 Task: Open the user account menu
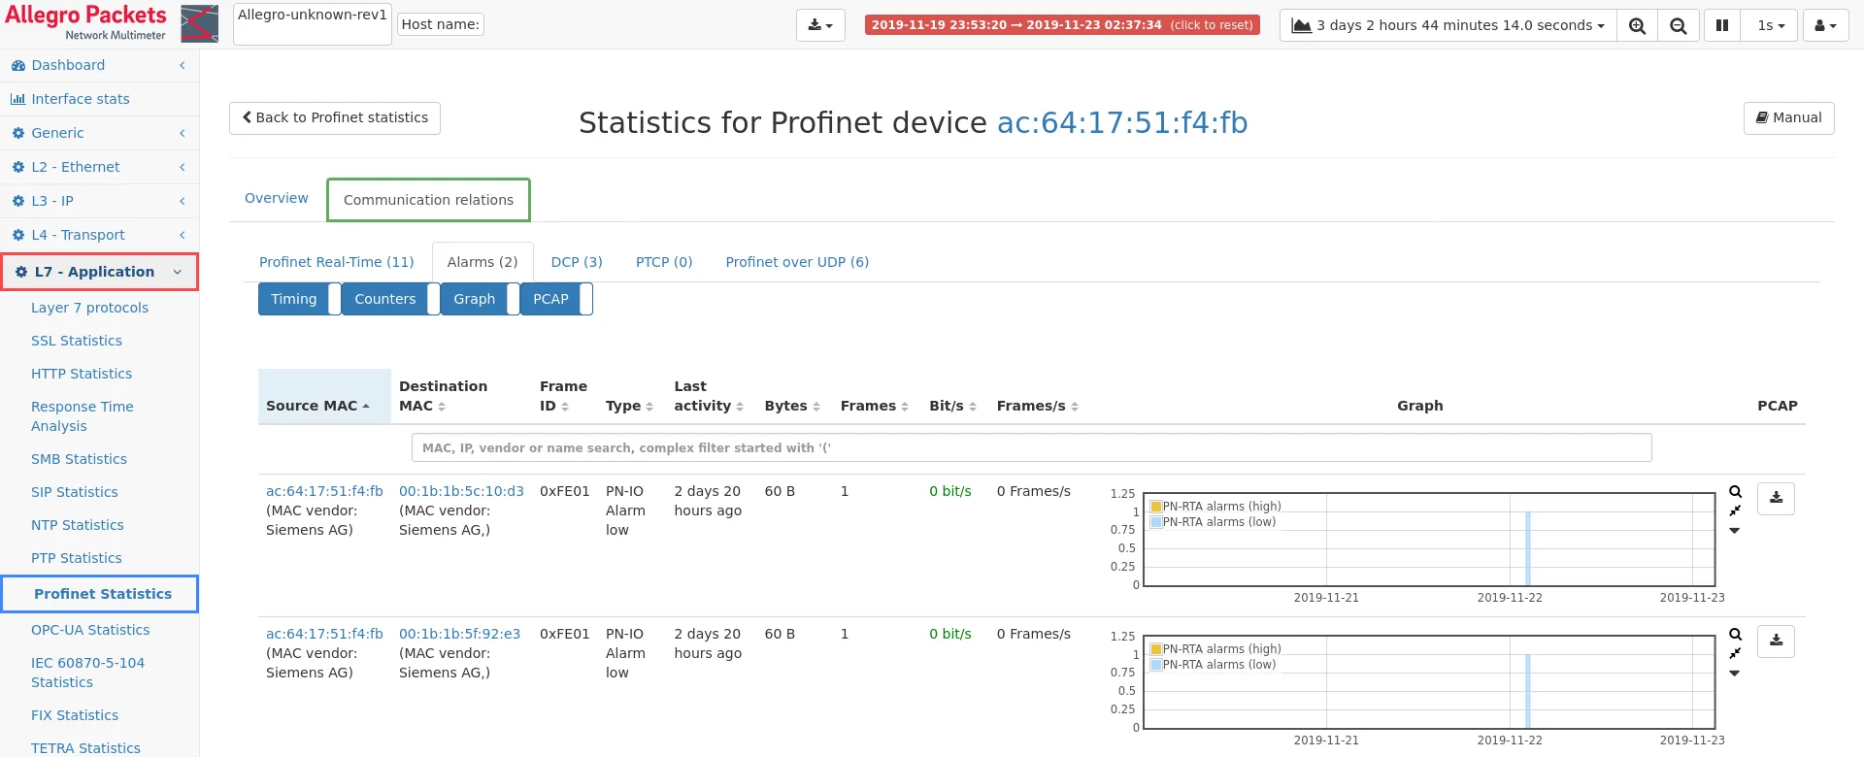(1825, 25)
